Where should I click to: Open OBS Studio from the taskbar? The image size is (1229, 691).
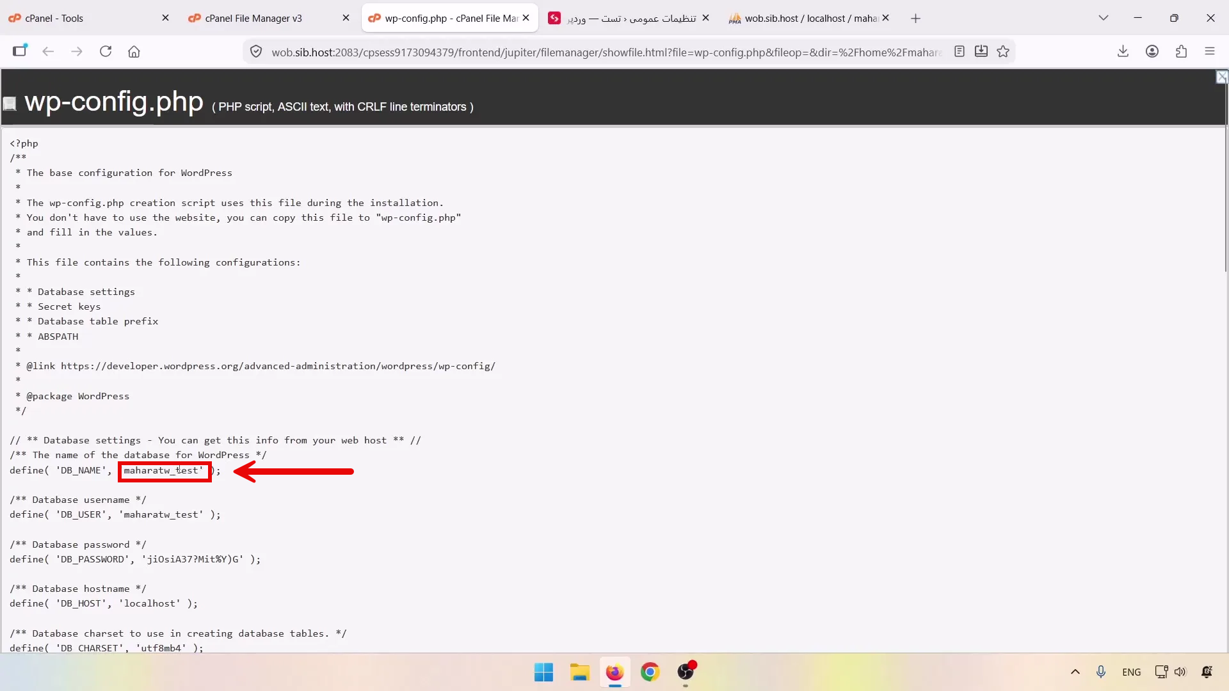tap(686, 672)
